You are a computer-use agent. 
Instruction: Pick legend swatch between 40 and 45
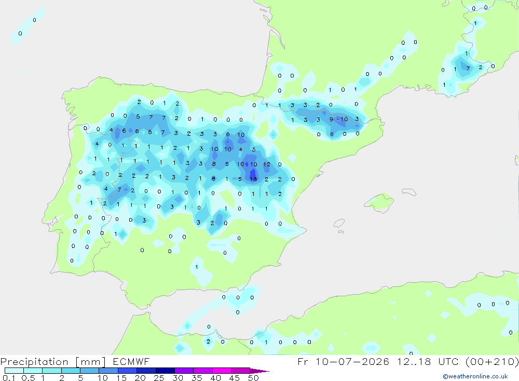click(x=222, y=371)
